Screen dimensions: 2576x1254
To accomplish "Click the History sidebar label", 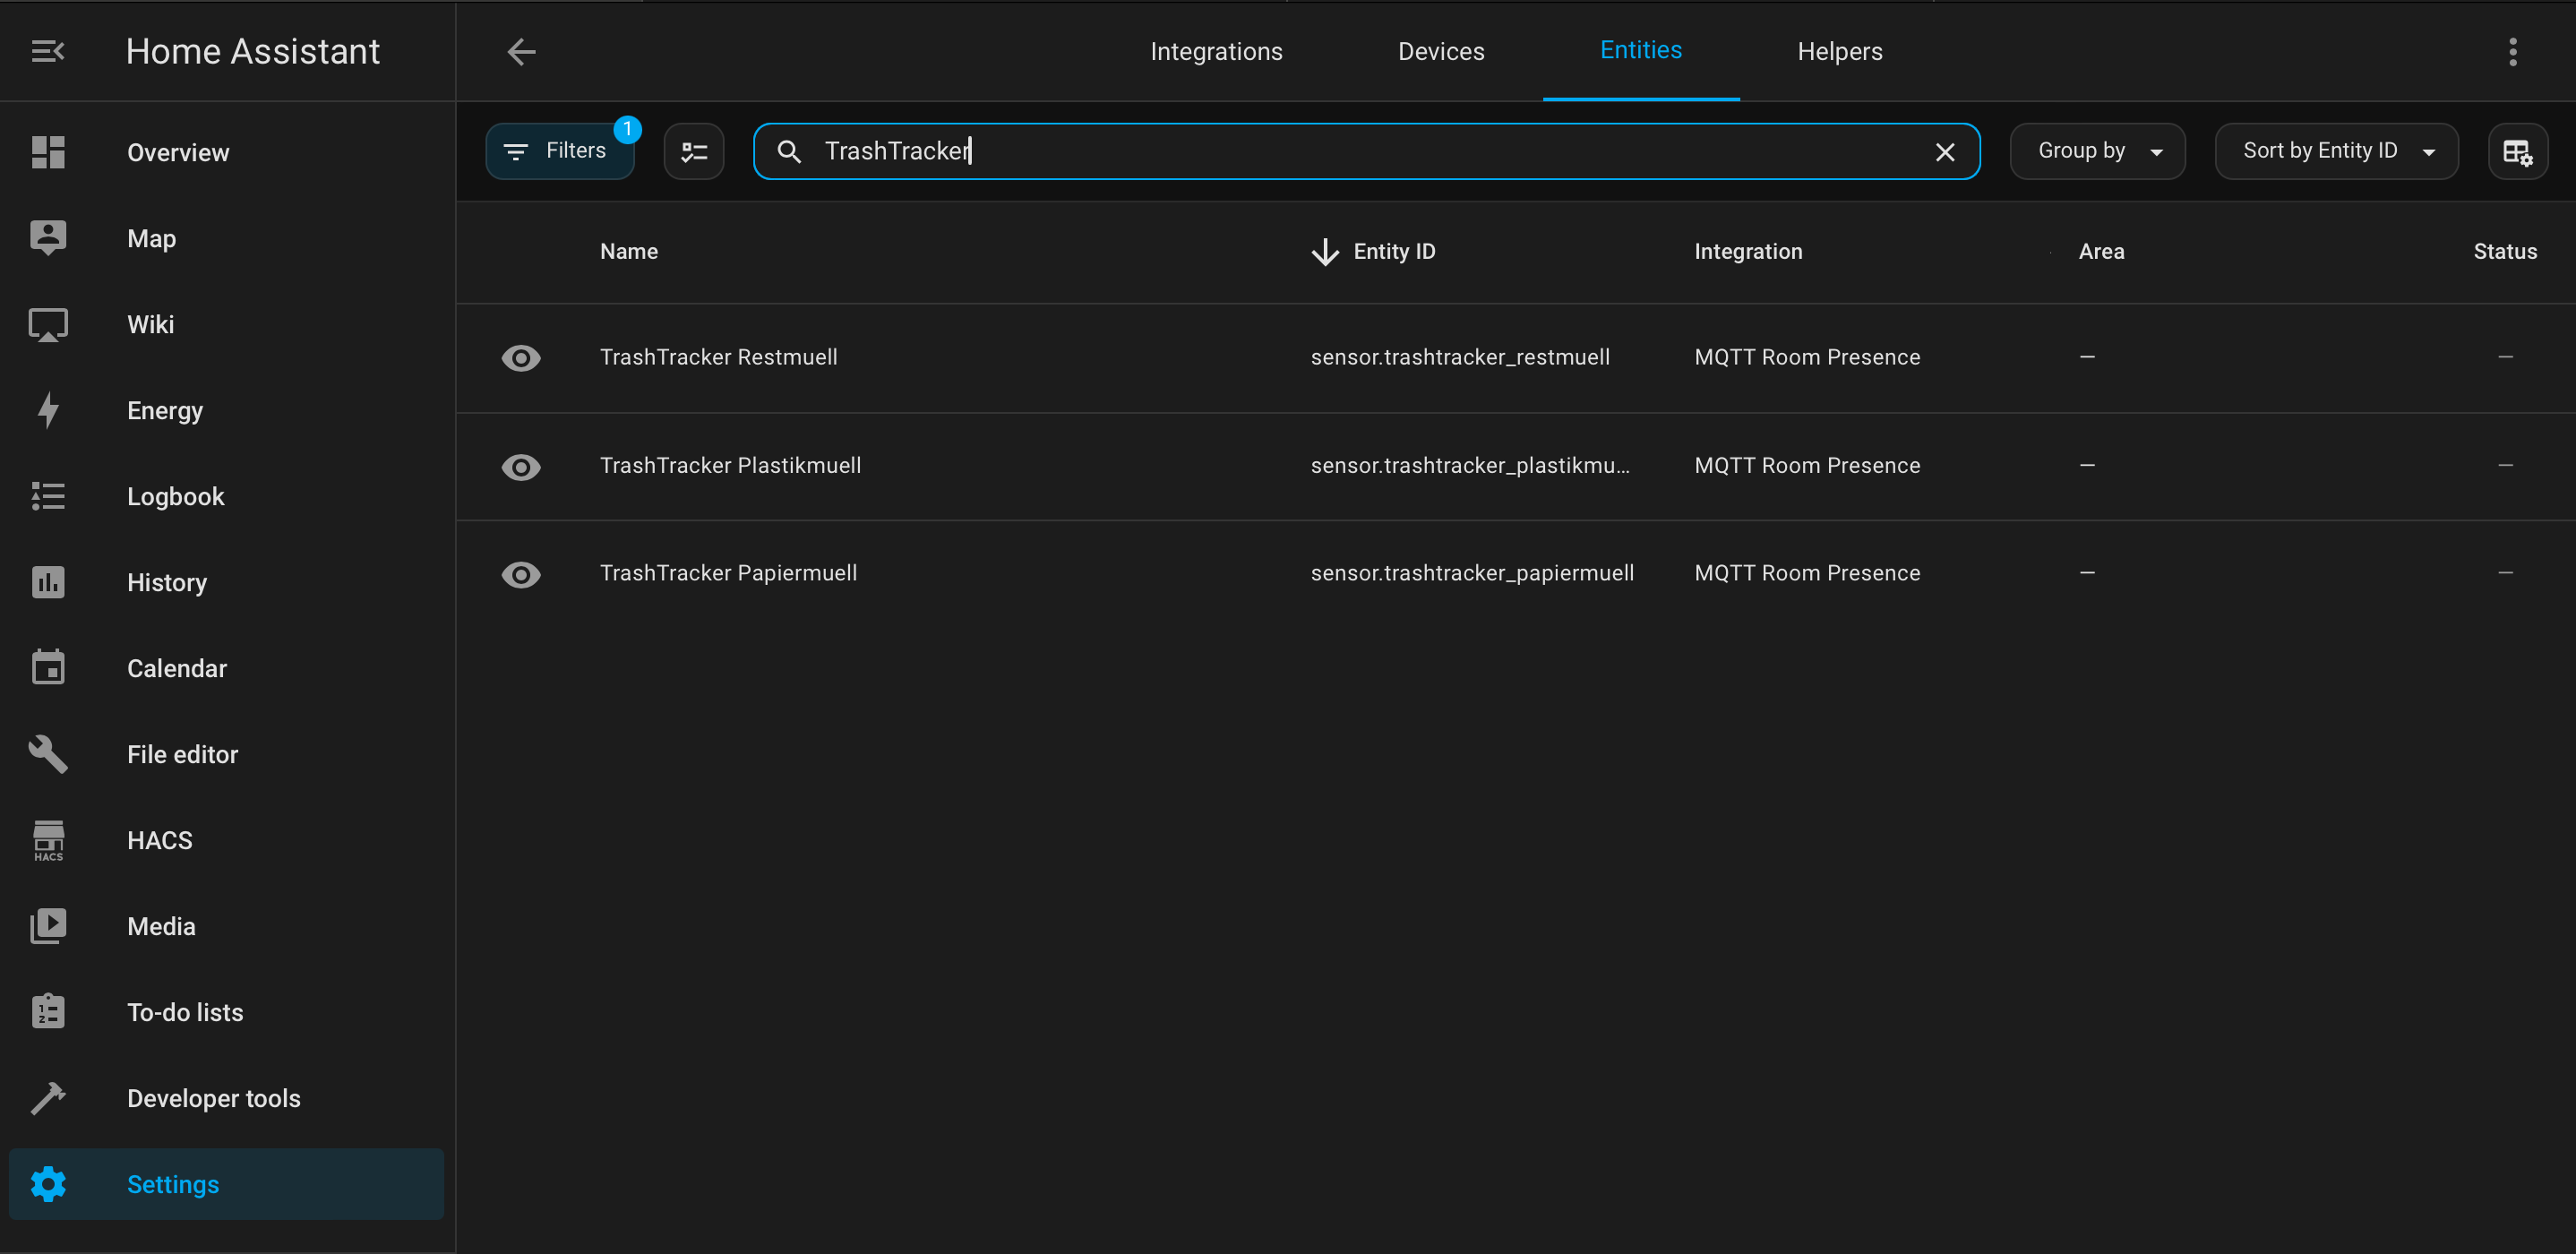I will [167, 582].
